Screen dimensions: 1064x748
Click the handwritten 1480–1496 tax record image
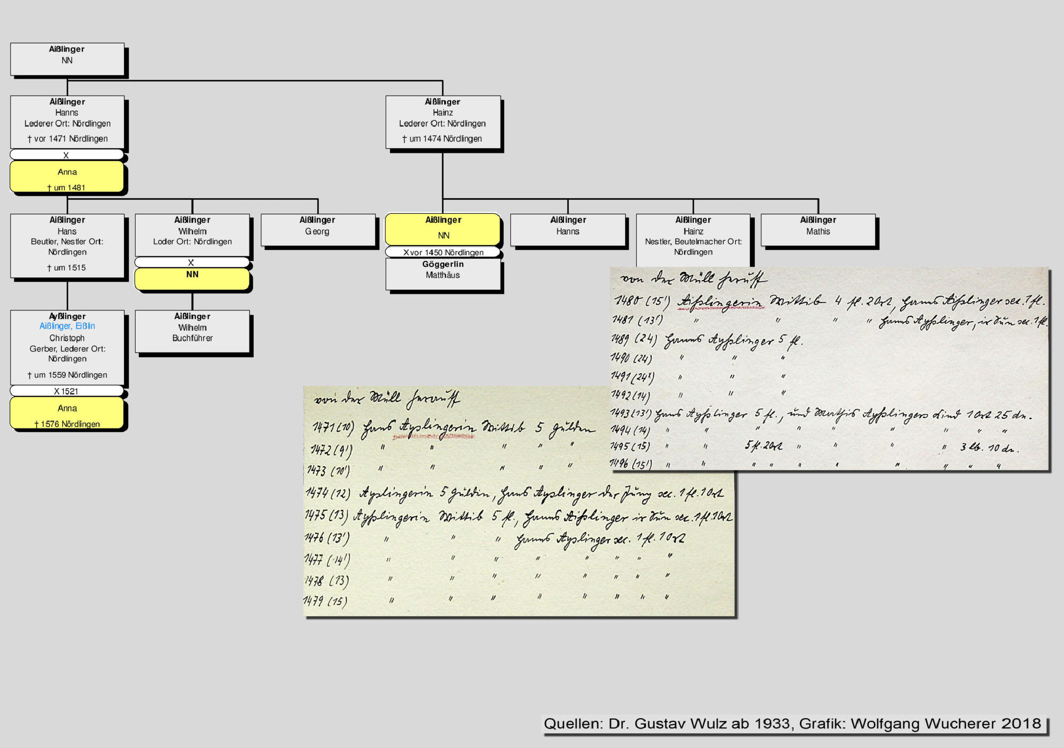[829, 368]
